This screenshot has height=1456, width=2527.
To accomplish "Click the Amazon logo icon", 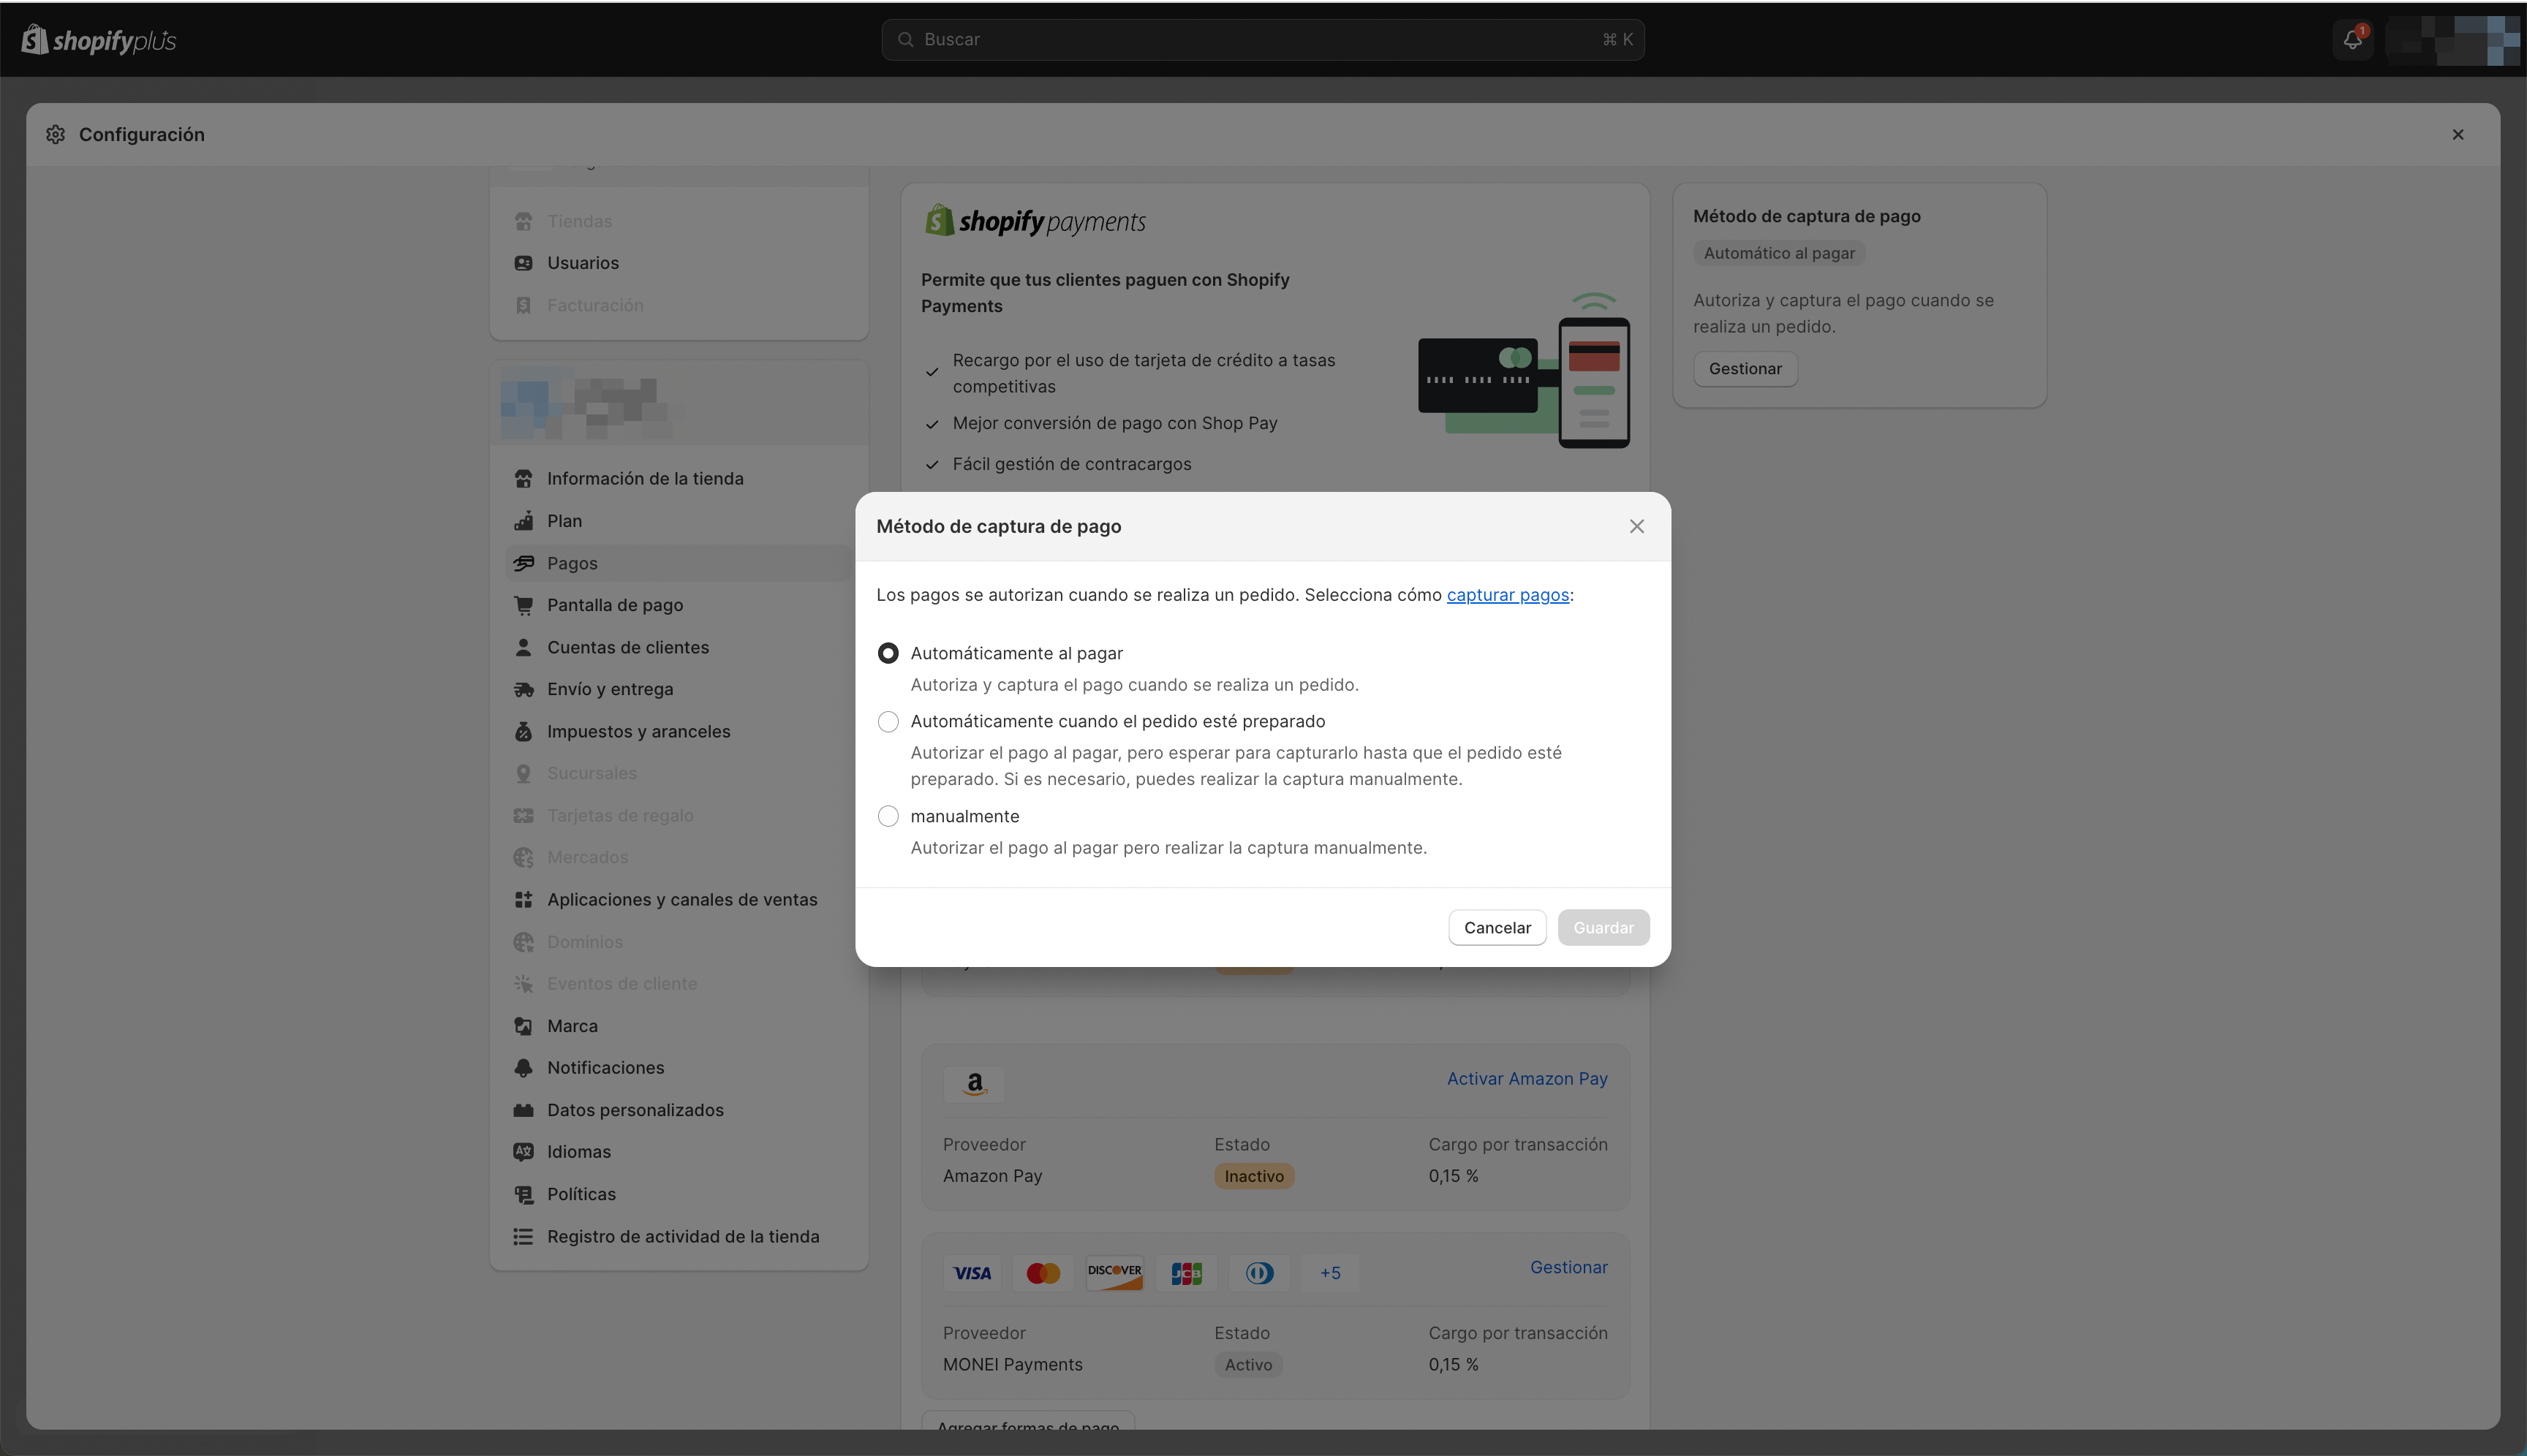I will click(975, 1084).
